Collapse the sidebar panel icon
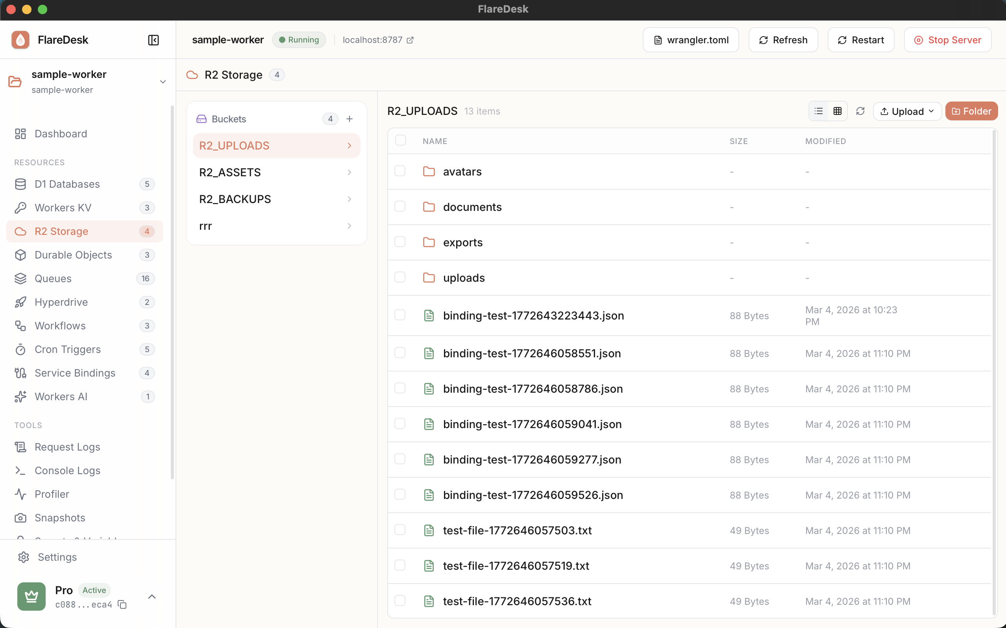This screenshot has height=628, width=1006. [x=153, y=40]
